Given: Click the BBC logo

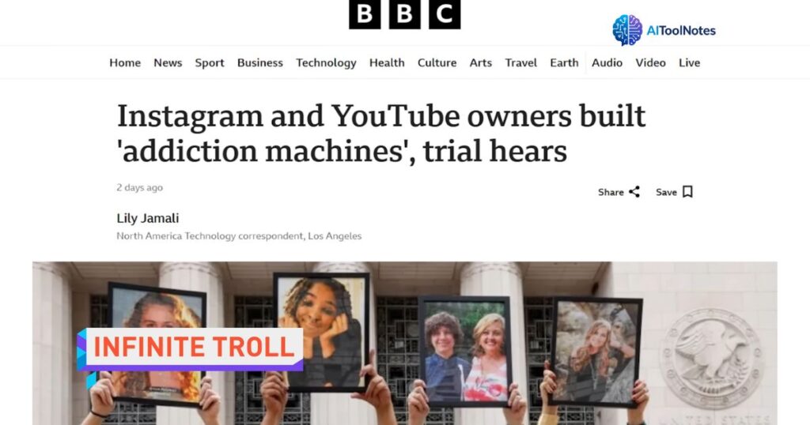Looking at the screenshot, I should coord(404,14).
